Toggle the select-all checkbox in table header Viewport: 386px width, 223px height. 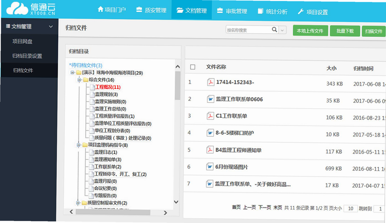pos(193,67)
